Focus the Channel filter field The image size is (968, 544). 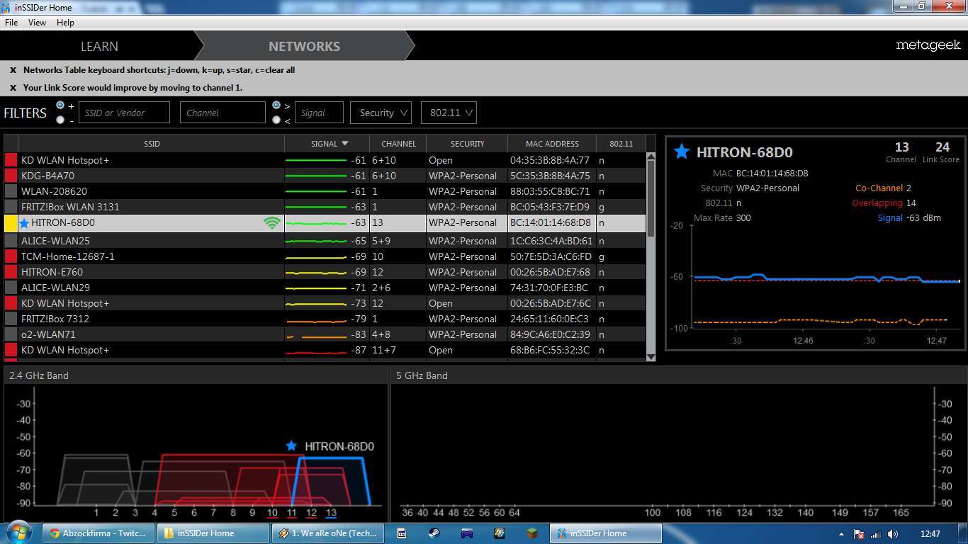(223, 113)
